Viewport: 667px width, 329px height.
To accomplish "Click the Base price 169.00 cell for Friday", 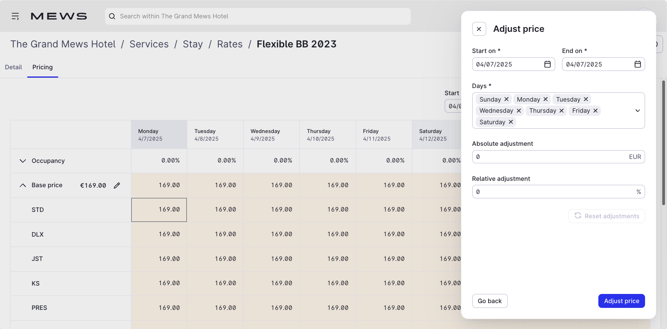I will coord(384,185).
